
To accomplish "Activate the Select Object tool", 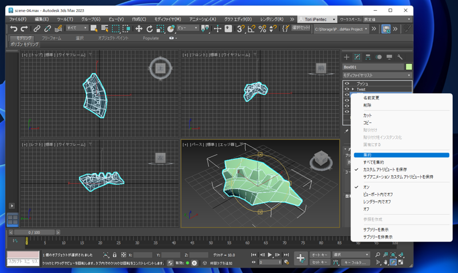I will [94, 29].
